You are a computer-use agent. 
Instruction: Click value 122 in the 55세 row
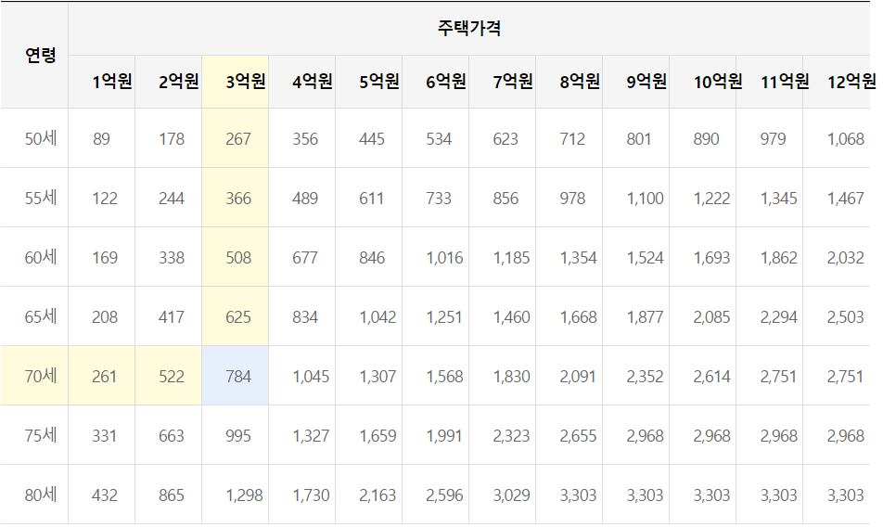point(105,199)
